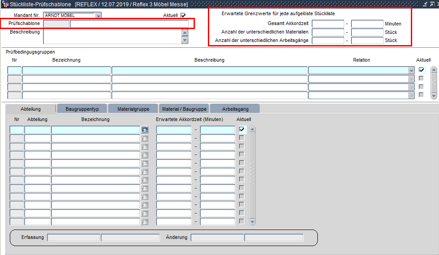This screenshot has width=439, height=255.
Task: Switch to the Arbeitsgang tab
Action: 235,109
